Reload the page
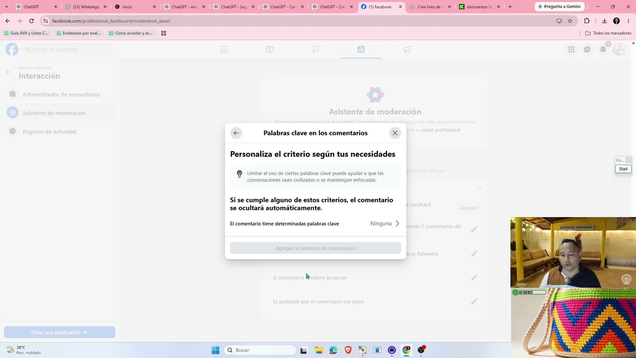The height and width of the screenshot is (358, 636). click(x=31, y=21)
